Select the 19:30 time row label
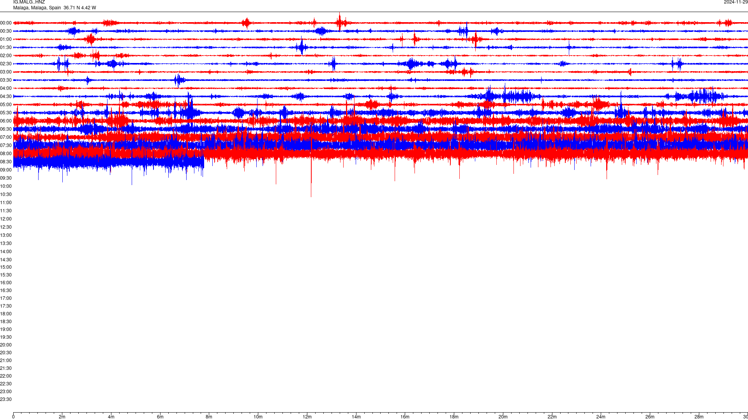This screenshot has width=748, height=420. coord(6,337)
